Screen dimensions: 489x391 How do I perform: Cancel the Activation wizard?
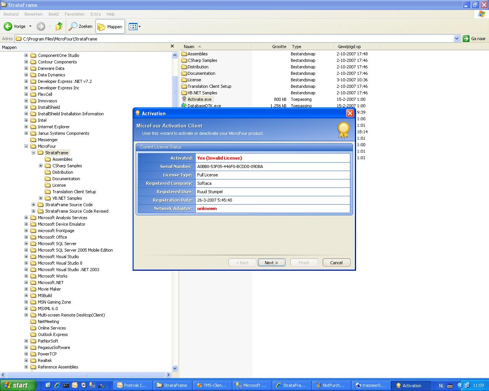336,263
